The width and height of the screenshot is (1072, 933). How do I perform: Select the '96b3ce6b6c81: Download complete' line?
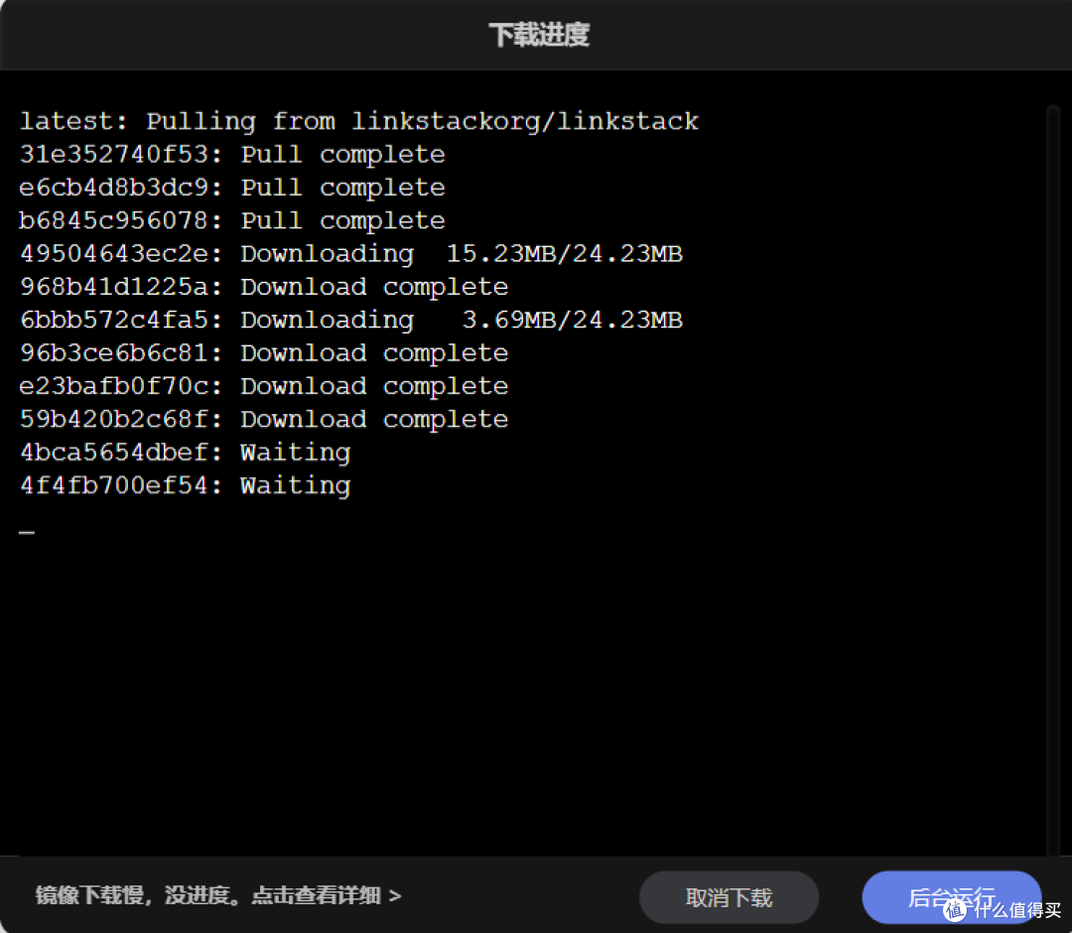264,352
